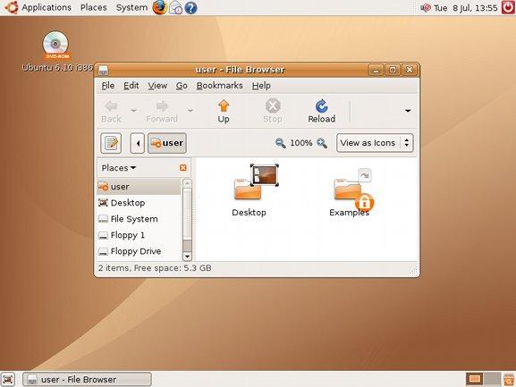Image resolution: width=516 pixels, height=387 pixels.
Task: Open the Places menu in top panel
Action: pyautogui.click(x=94, y=7)
